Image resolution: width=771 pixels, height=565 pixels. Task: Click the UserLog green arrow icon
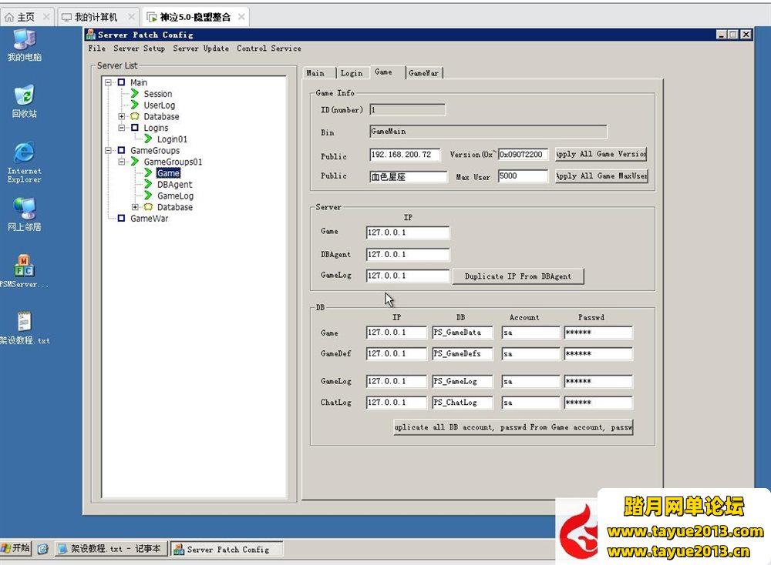click(x=135, y=105)
